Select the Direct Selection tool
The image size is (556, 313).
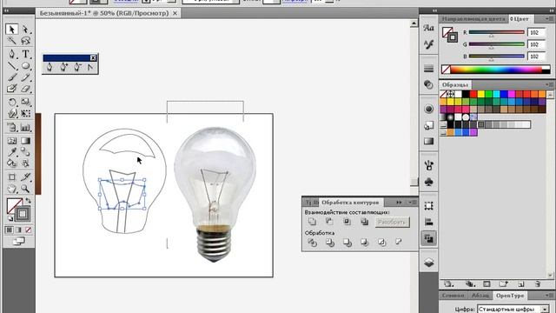tap(25, 29)
